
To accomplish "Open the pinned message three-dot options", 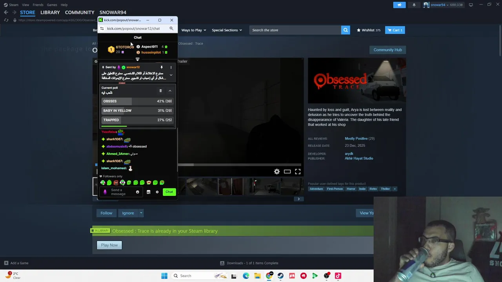I will (171, 67).
